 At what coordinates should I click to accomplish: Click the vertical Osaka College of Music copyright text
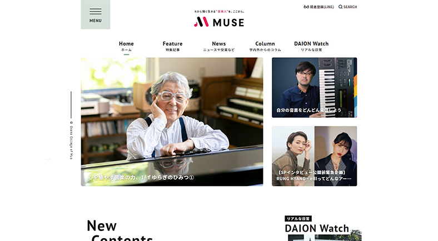pyautogui.click(x=71, y=140)
